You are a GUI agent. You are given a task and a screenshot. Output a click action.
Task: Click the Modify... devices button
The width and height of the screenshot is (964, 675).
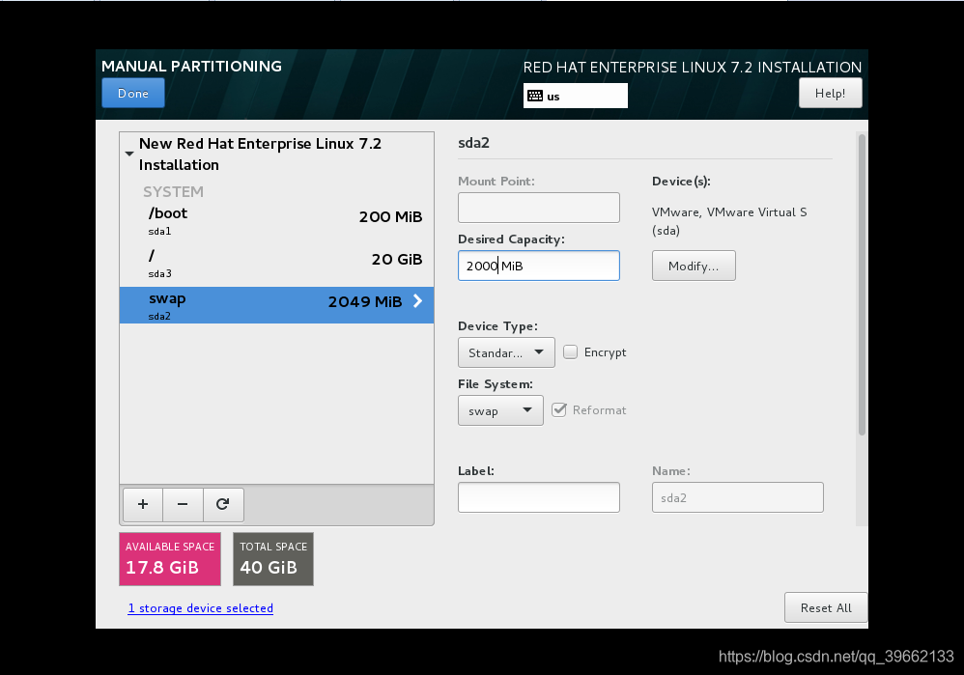point(694,266)
